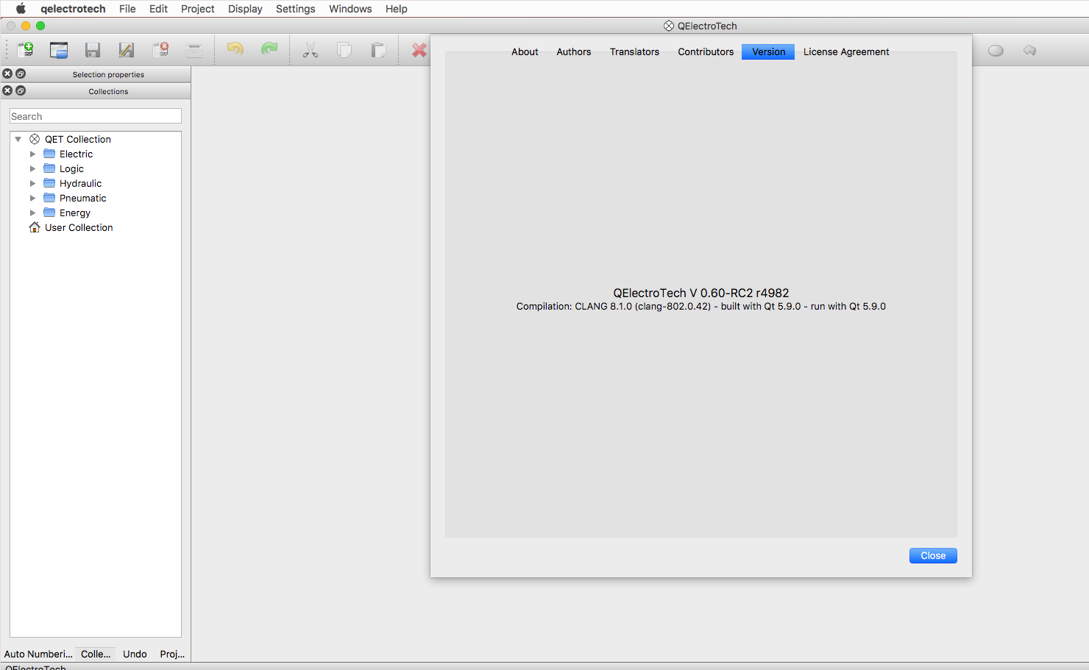The height and width of the screenshot is (670, 1089).
Task: Click the New project toolbar icon
Action: point(25,50)
